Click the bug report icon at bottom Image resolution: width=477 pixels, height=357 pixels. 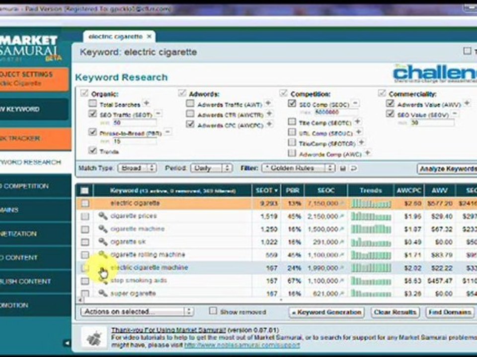94,338
